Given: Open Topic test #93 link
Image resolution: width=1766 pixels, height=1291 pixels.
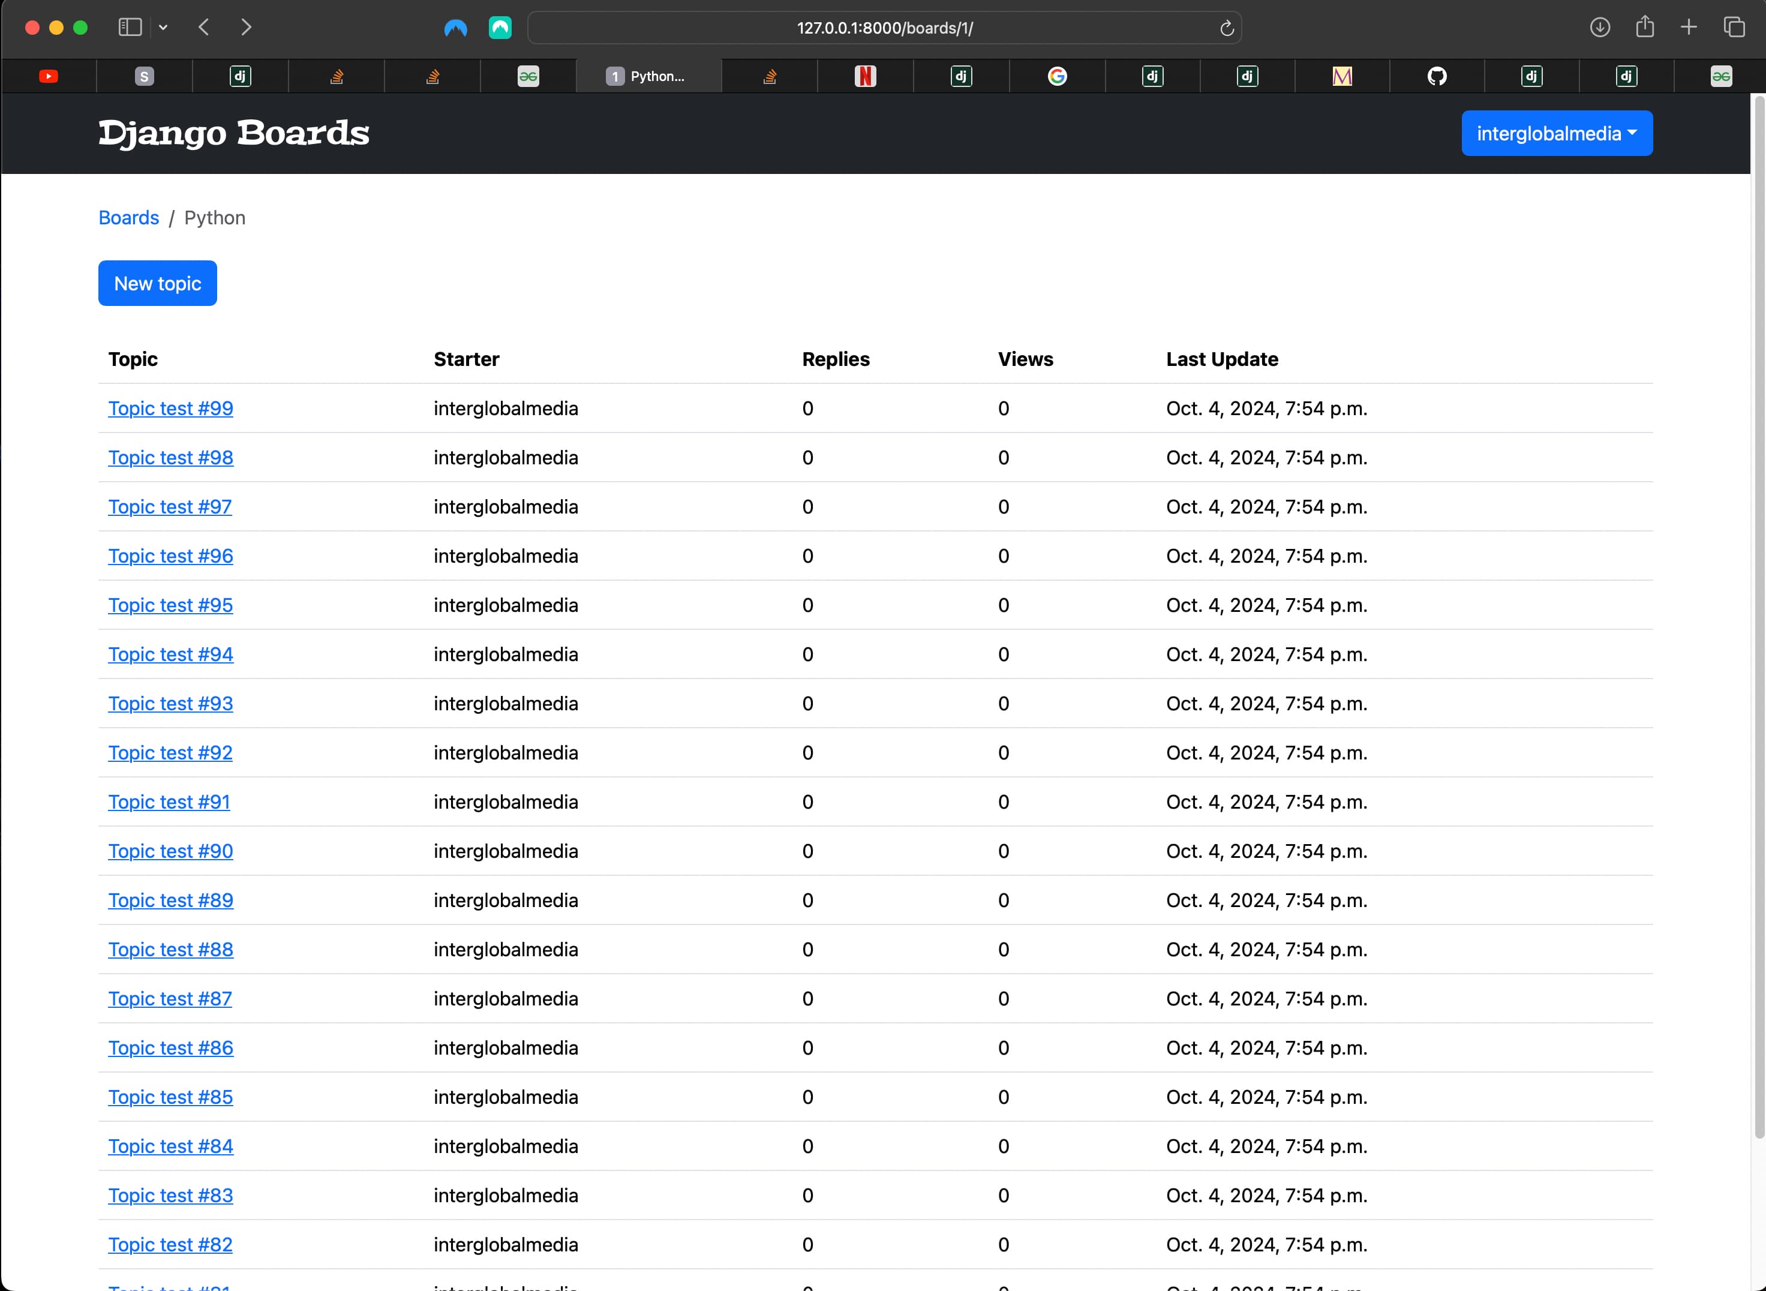Looking at the screenshot, I should [170, 704].
